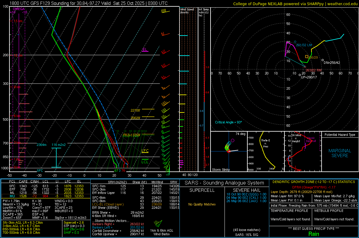
Task: Click the 1km & 6km AGL wind barbs icon
Action: (x=158, y=224)
